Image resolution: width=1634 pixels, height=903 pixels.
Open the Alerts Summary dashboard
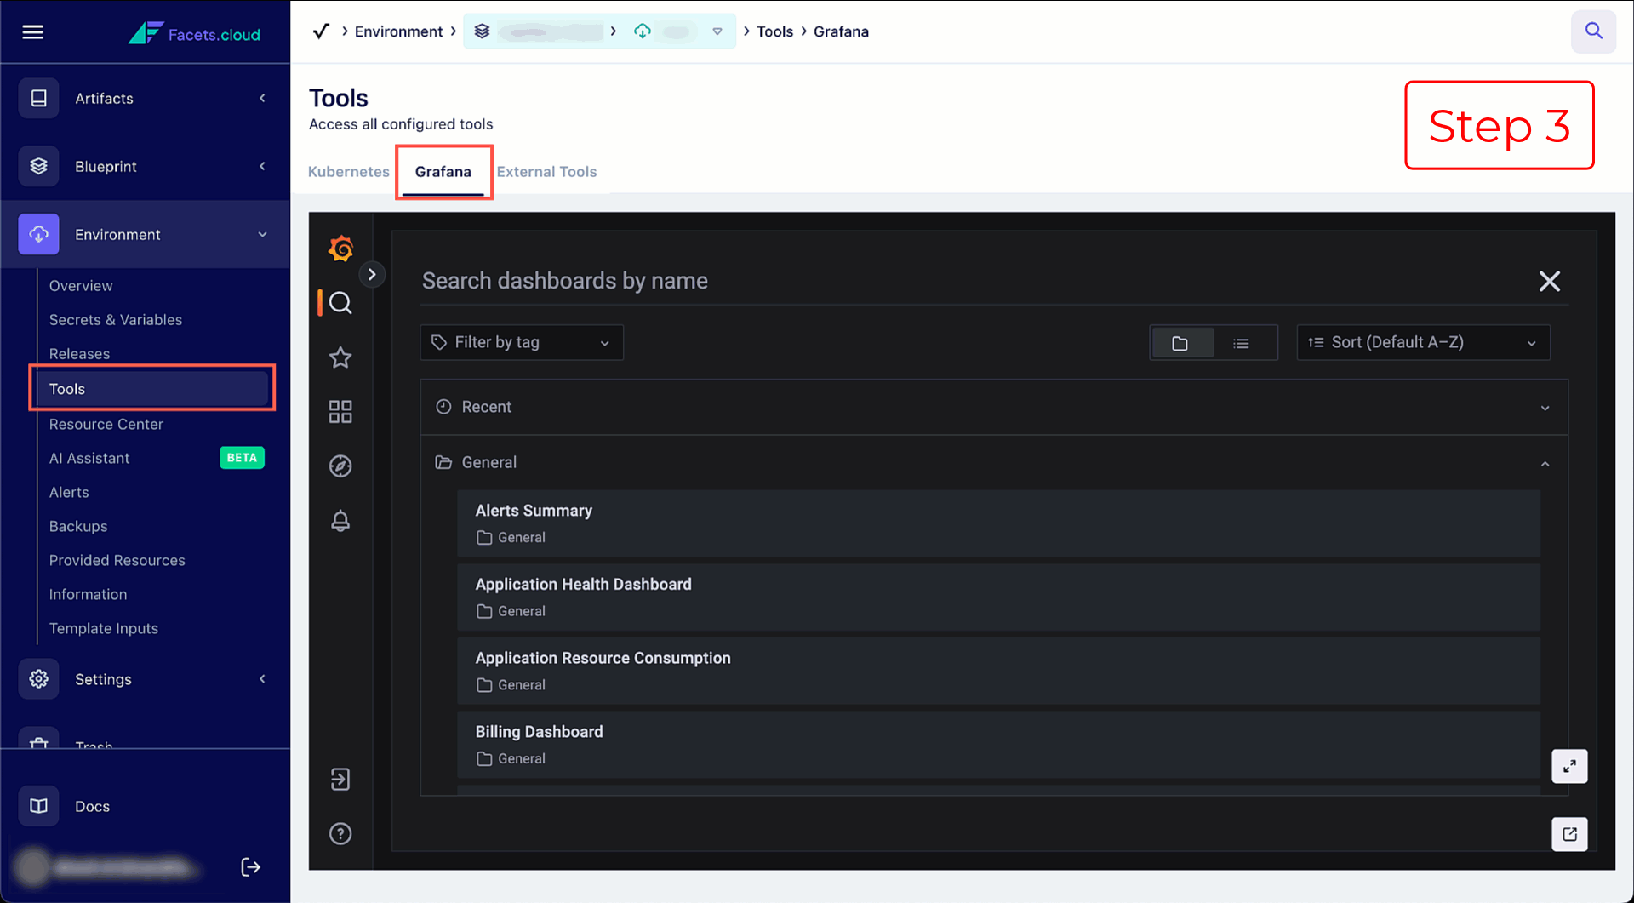[x=998, y=523]
